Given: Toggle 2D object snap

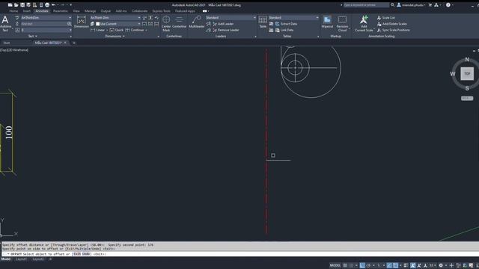Looking at the screenshot, I should coord(396,266).
